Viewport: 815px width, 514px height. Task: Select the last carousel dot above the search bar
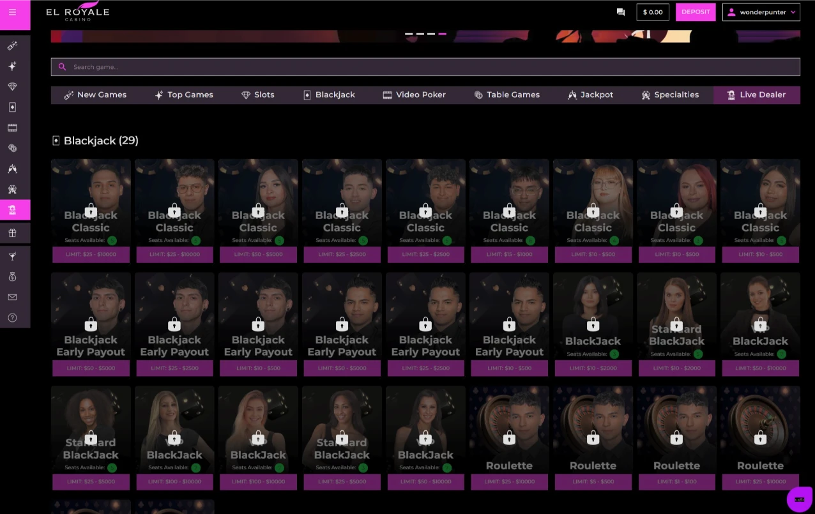[441, 34]
